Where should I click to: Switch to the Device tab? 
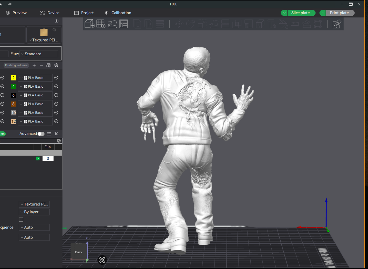click(50, 13)
